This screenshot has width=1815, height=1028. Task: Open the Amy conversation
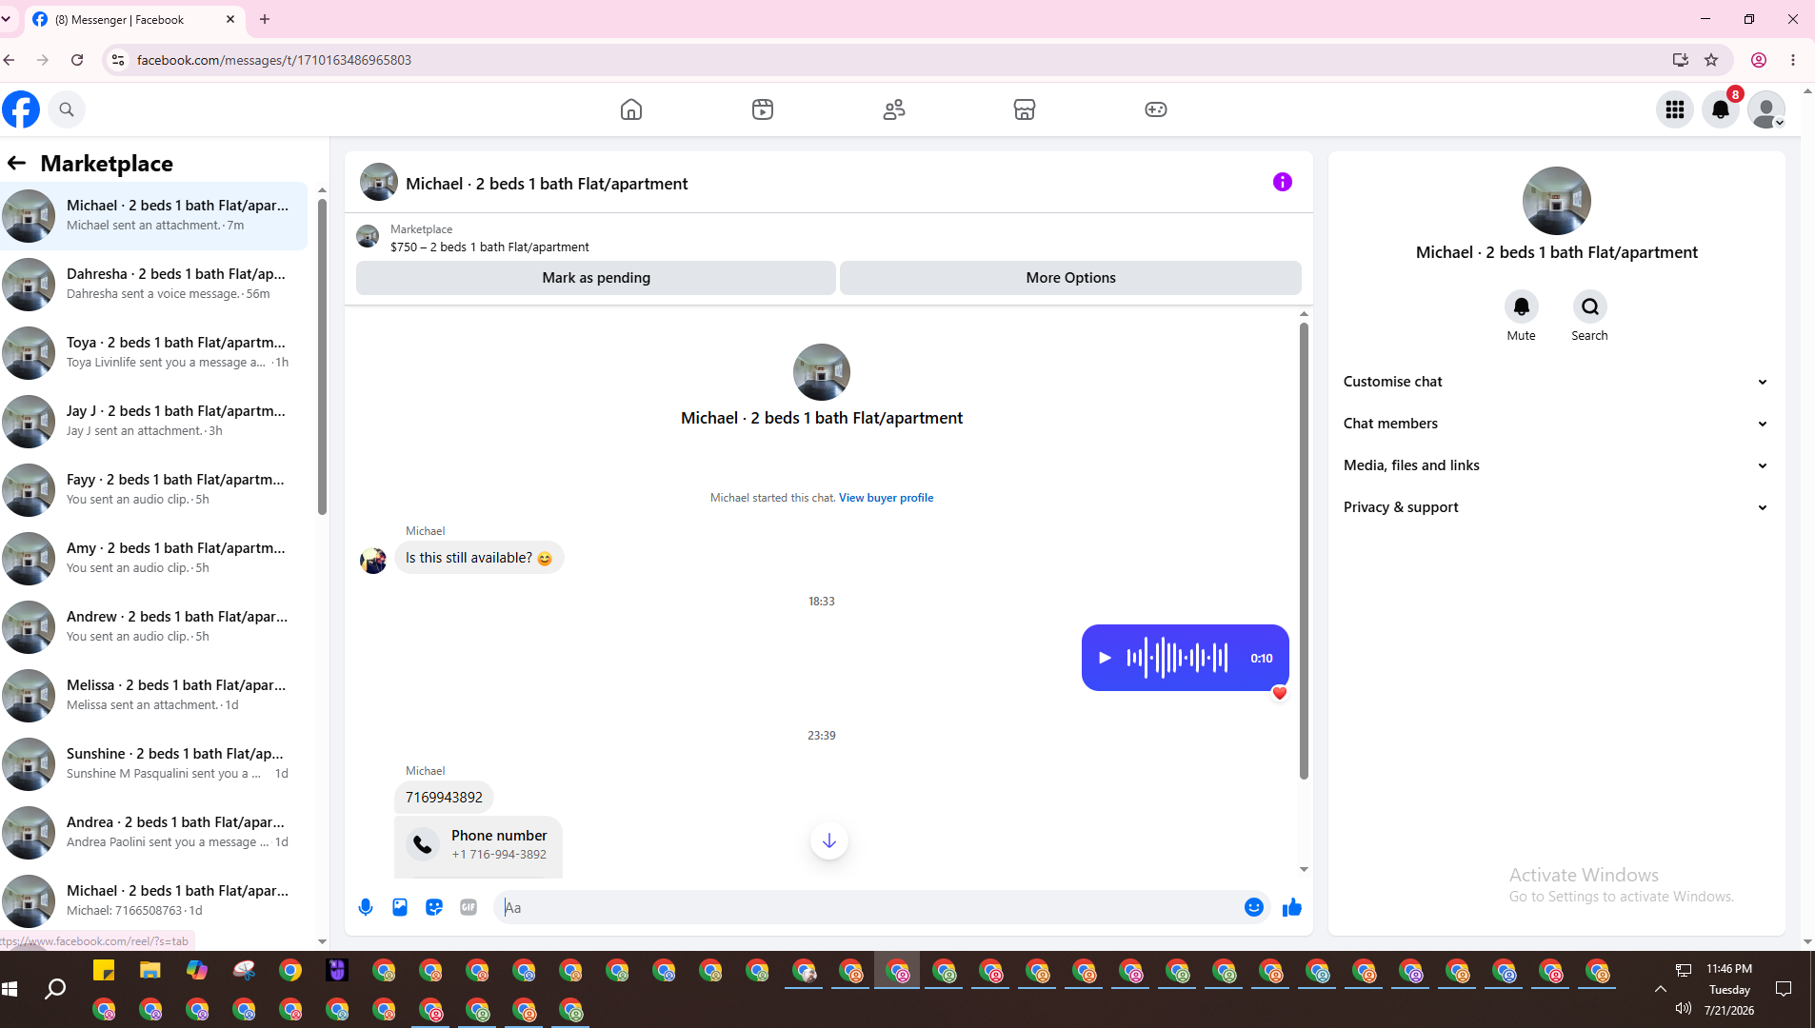[x=154, y=558]
